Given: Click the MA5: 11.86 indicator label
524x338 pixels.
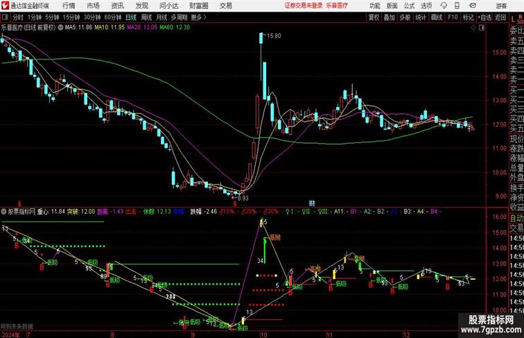Looking at the screenshot, I should tap(78, 28).
